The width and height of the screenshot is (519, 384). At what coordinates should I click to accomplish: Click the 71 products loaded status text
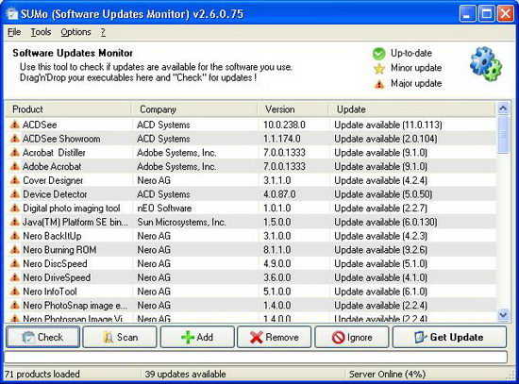click(42, 374)
